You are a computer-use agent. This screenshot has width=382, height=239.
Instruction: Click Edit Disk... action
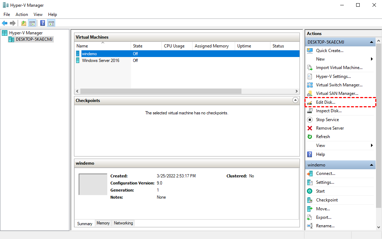click(325, 102)
